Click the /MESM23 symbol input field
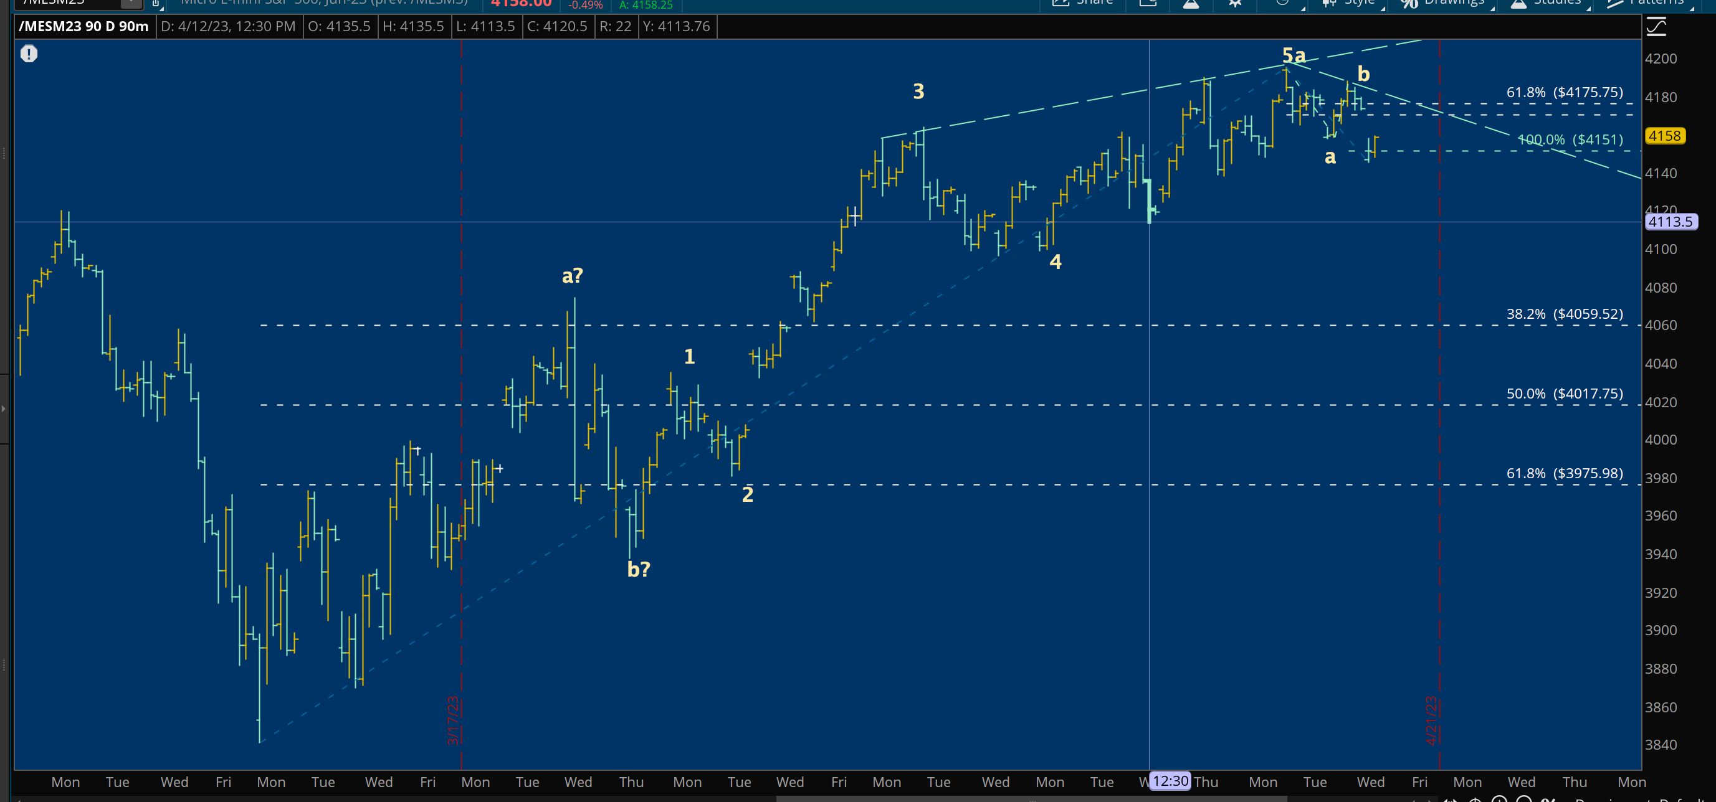 pyautogui.click(x=68, y=3)
